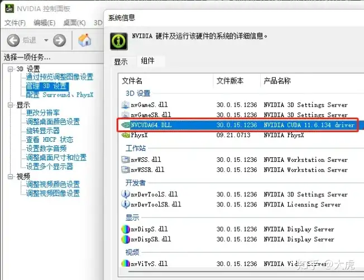This screenshot has height=280, width=364.
Task: Open 设置多个显示器 link
Action: click(50, 166)
